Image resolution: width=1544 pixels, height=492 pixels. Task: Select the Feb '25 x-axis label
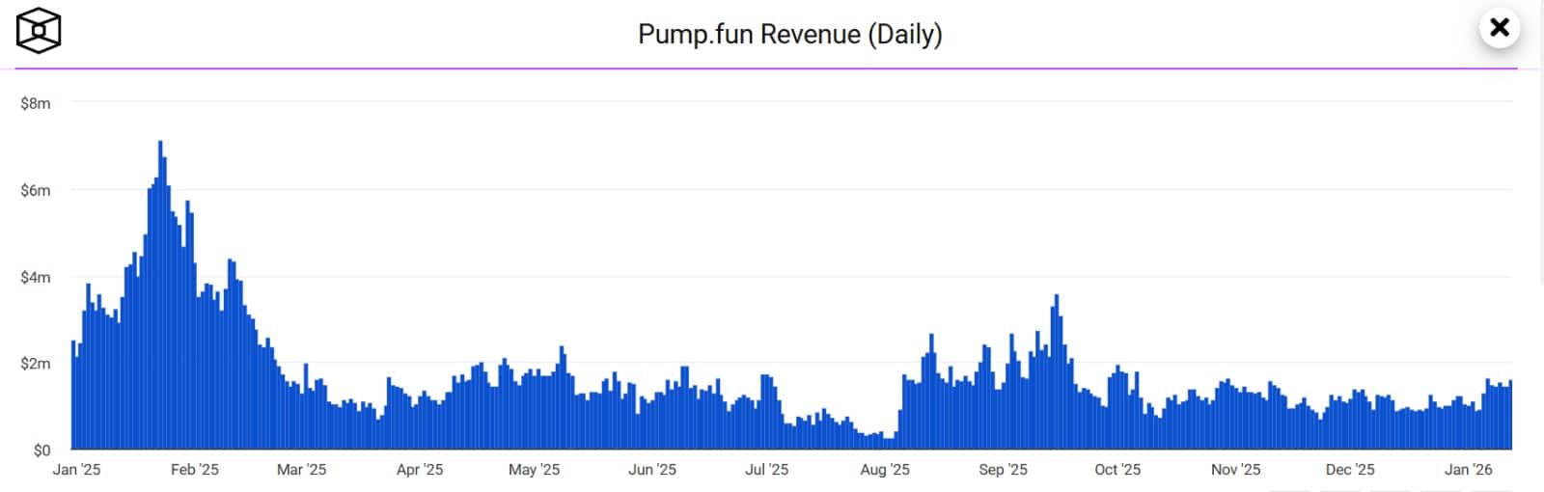point(195,470)
